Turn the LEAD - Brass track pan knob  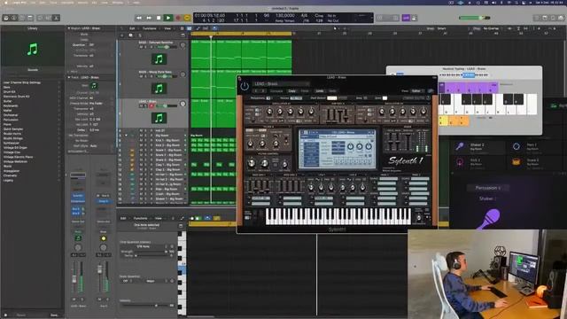183,105
